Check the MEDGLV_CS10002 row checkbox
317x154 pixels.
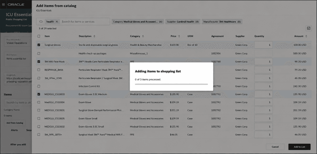point(39,127)
